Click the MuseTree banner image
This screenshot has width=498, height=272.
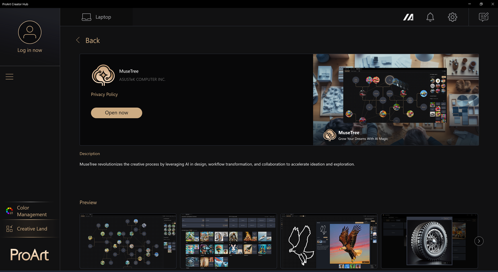(396, 100)
